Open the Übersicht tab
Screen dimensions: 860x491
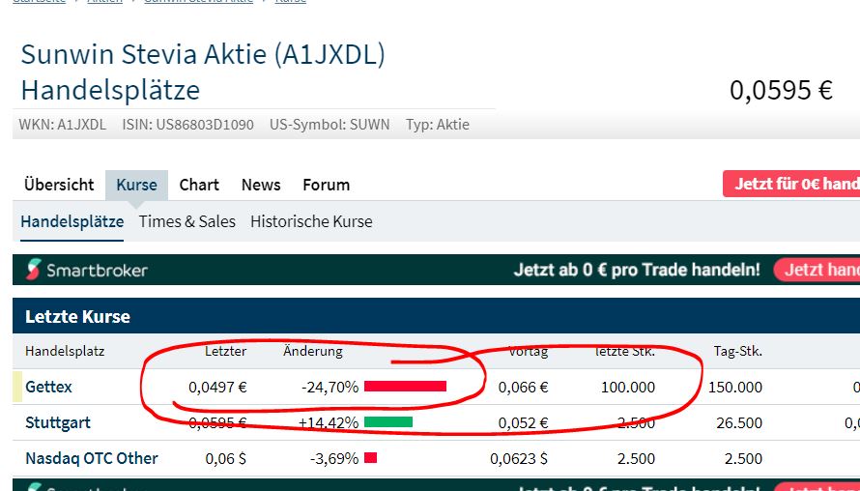click(x=59, y=185)
